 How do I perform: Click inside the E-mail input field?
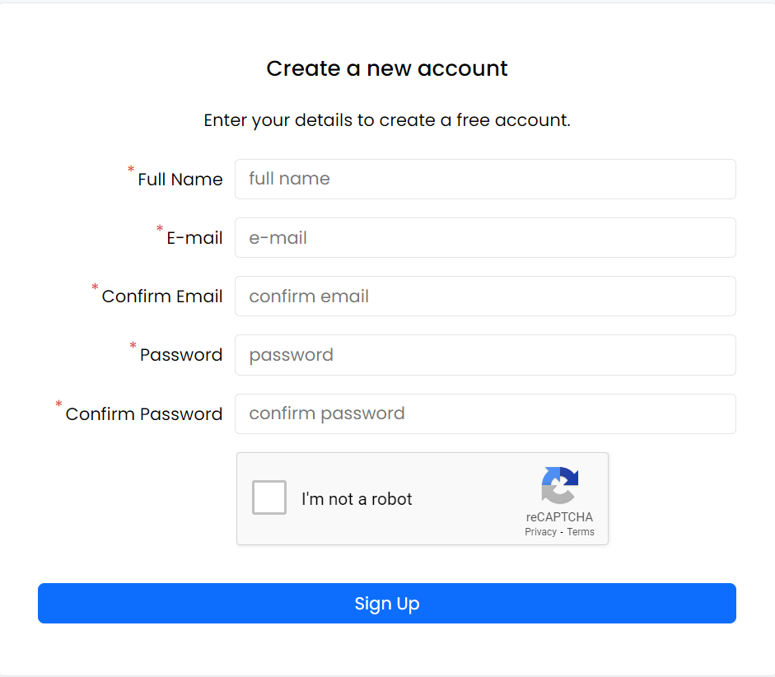485,237
